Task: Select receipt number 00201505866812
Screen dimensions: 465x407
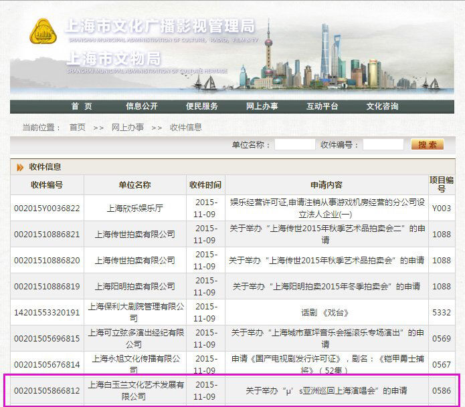Action: [47, 391]
